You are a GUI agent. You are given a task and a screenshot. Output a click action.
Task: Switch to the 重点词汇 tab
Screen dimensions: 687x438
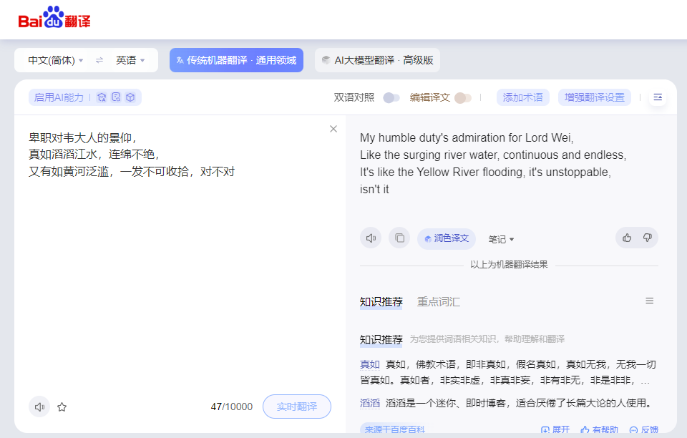click(x=439, y=302)
